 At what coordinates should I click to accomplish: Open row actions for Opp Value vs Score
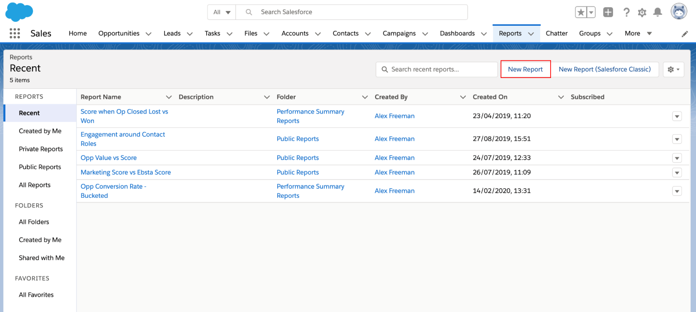[x=677, y=158]
